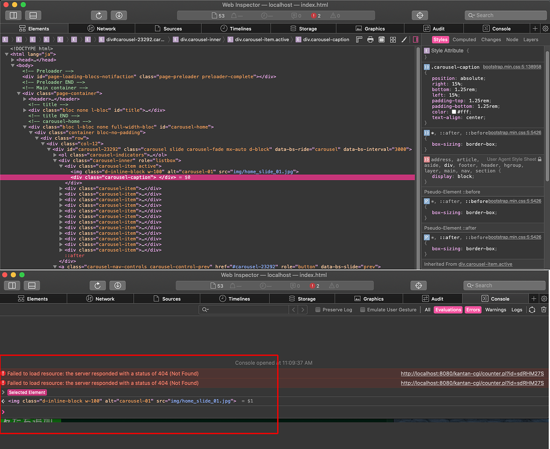Toggle rulers icon in the Elements toolbar
This screenshot has width=550, height=449.
pyautogui.click(x=359, y=40)
